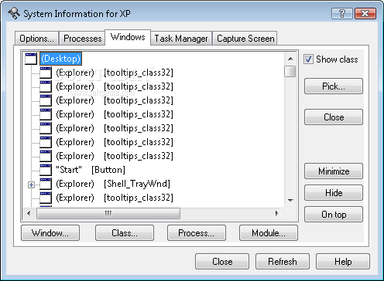This screenshot has height=281, width=384.
Task: Switch to the Task Manager tab
Action: pyautogui.click(x=181, y=39)
